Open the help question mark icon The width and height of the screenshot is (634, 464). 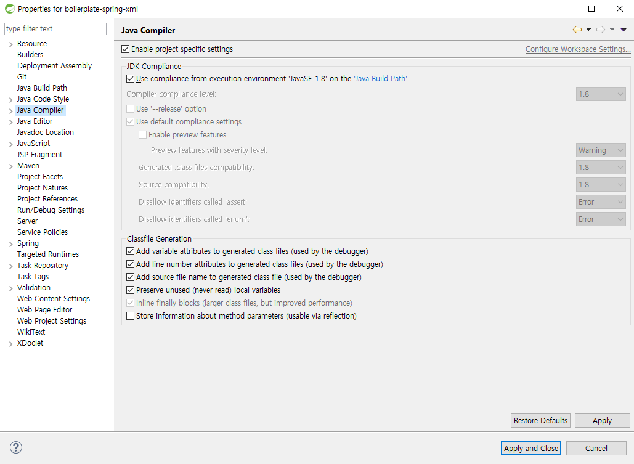coord(16,447)
